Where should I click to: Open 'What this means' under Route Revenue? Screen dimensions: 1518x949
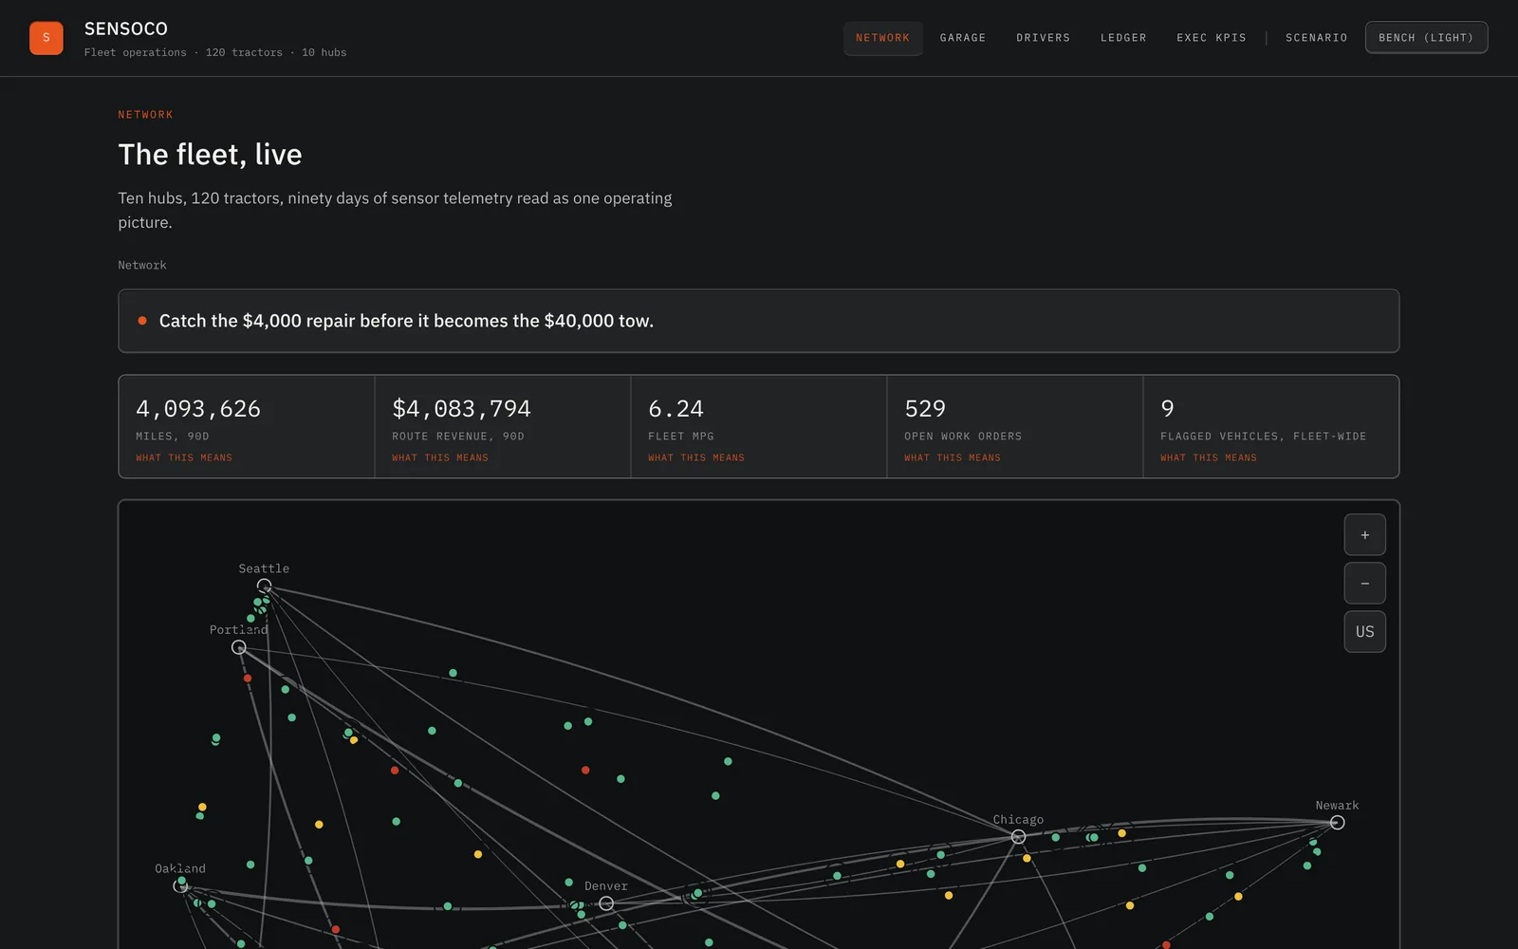[x=440, y=458]
